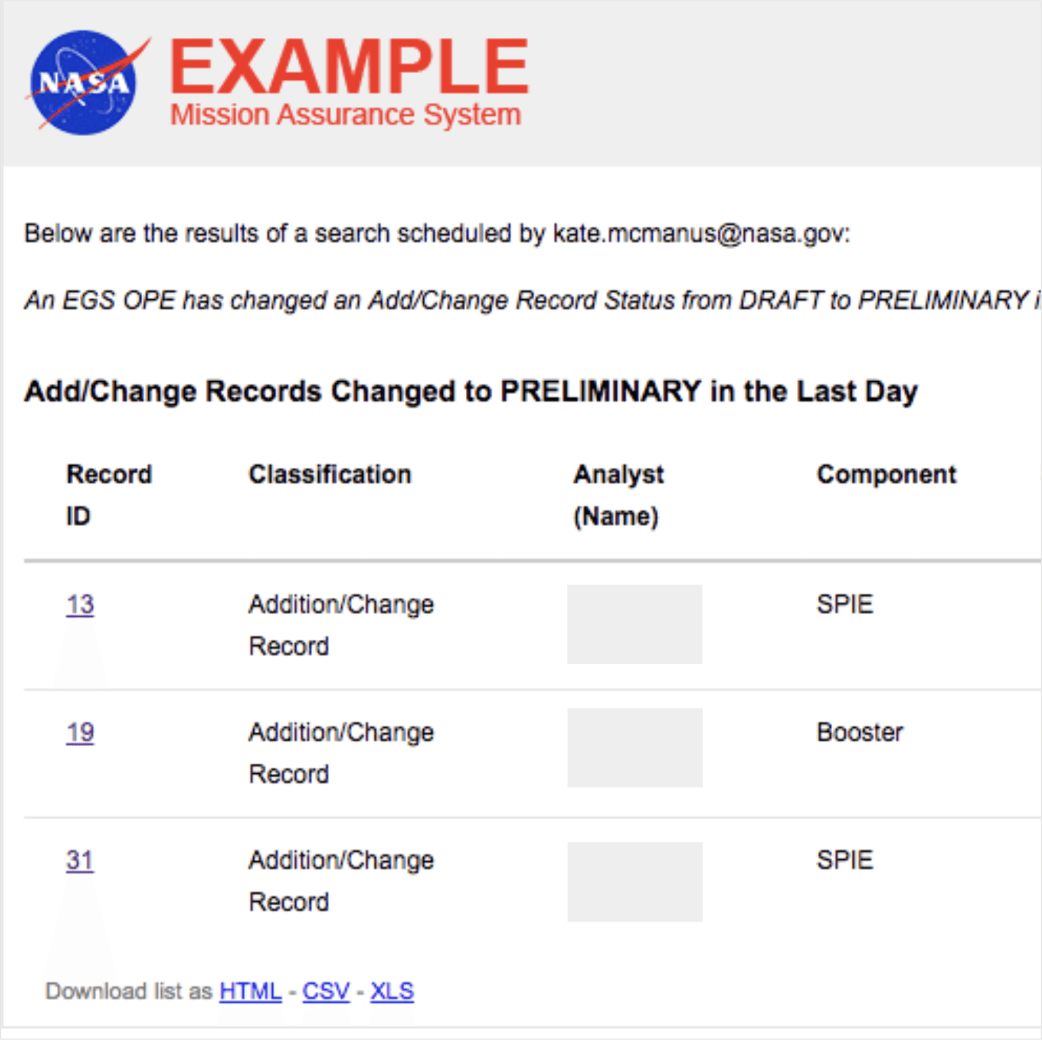Download list as XLS
Viewport: 1042px width, 1040px height.
pos(392,991)
